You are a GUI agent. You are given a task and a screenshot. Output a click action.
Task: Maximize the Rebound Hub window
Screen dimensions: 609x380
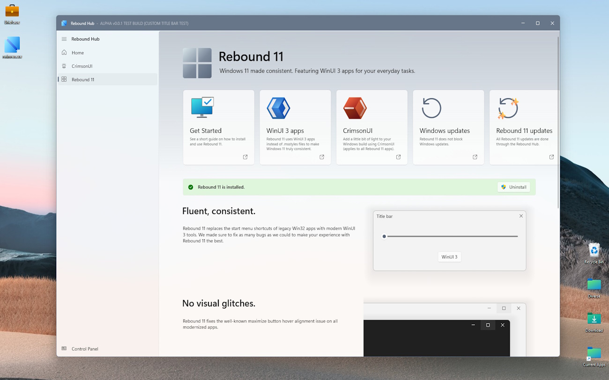538,23
